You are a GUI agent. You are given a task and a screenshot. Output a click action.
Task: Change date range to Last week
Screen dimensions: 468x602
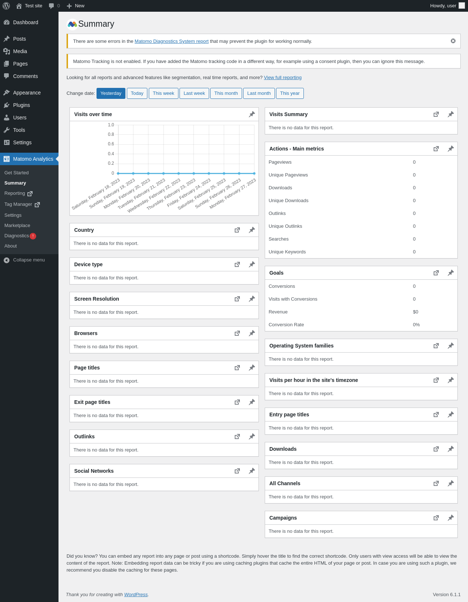click(194, 93)
